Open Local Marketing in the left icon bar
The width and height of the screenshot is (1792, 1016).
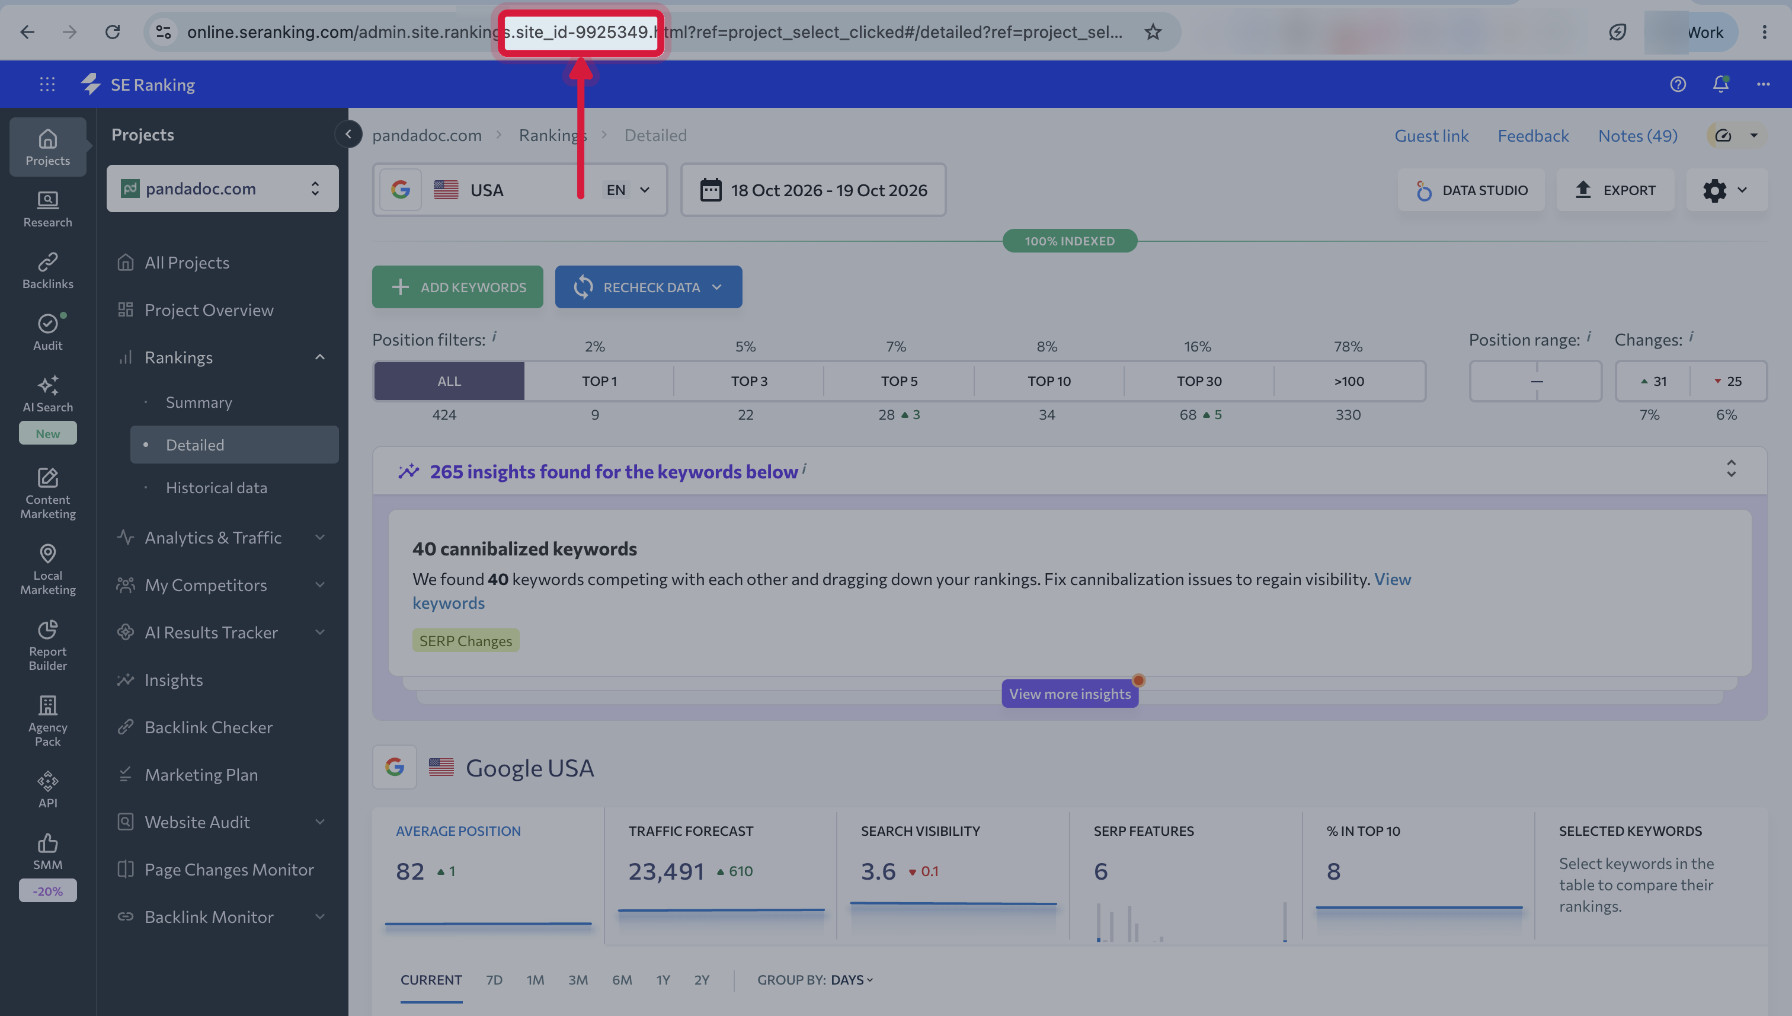click(x=47, y=570)
